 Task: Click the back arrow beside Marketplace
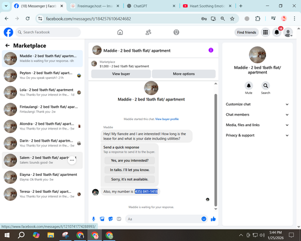tap(7, 46)
